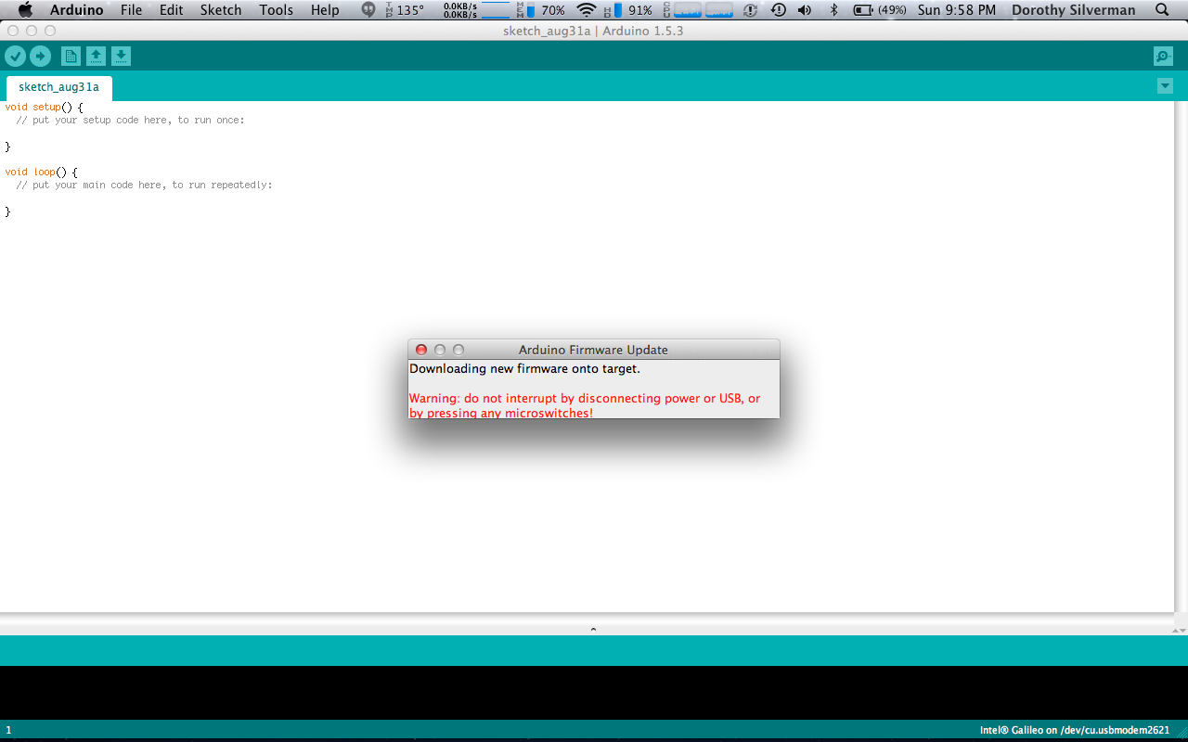
Task: Click the CPU usage graph
Action: 697,10
